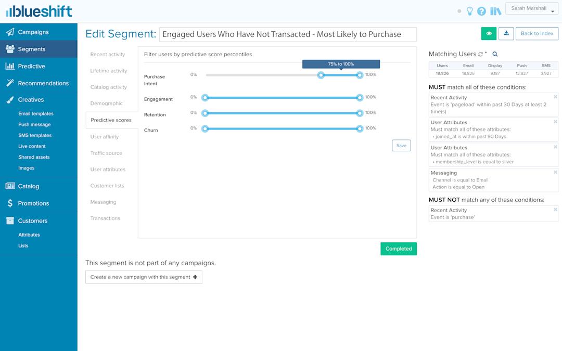Click the Recommendations magic wand icon

tap(10, 83)
